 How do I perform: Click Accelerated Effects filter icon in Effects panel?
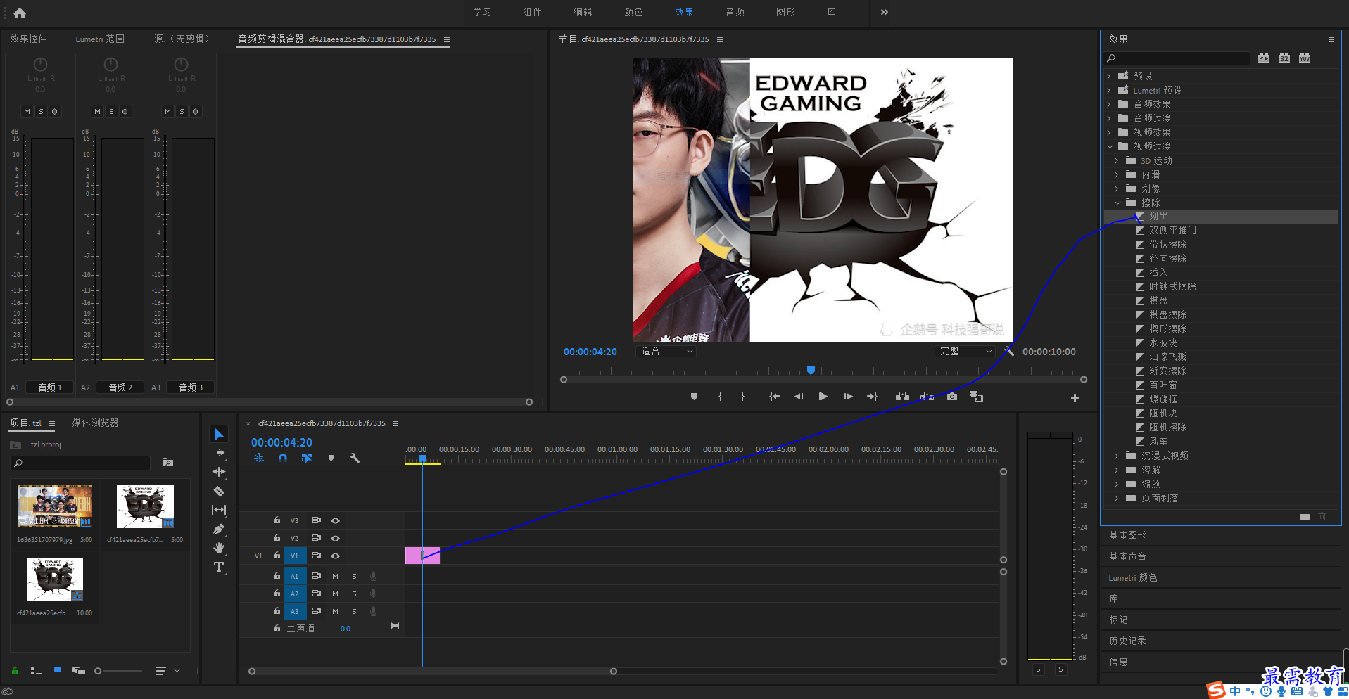click(1264, 58)
